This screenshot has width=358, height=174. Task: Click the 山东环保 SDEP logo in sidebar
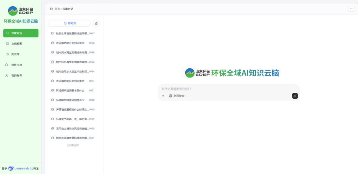coord(21,11)
